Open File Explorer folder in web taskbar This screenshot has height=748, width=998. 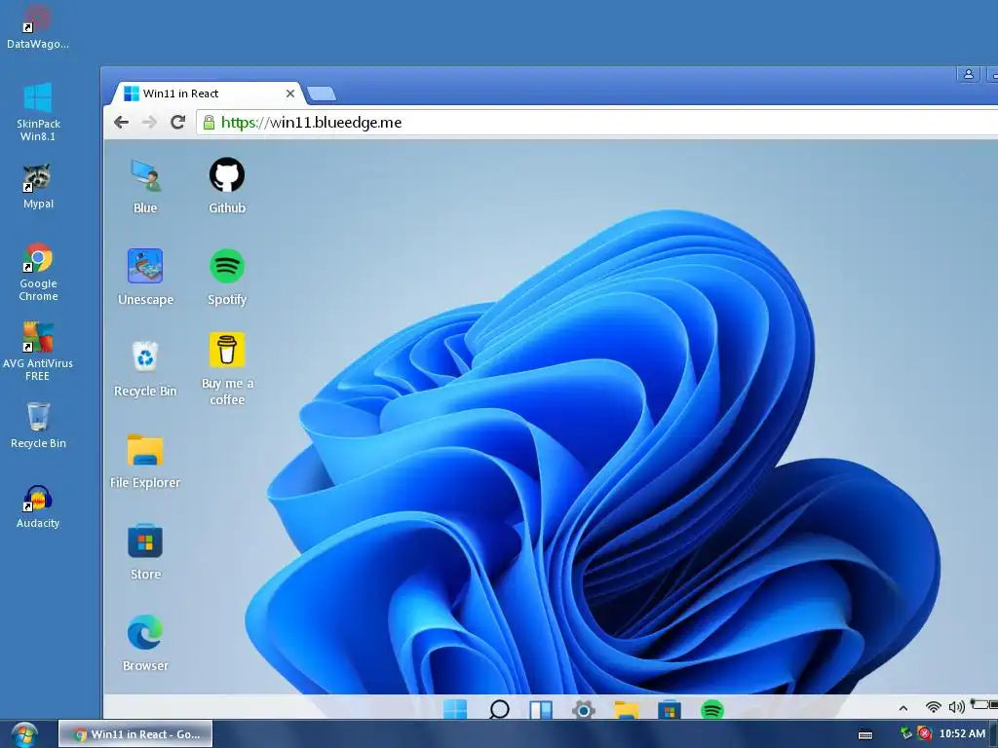coord(627,709)
